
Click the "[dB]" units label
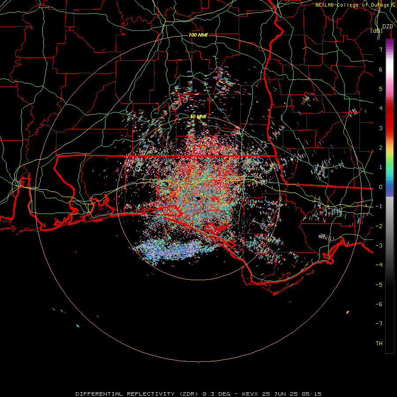(x=377, y=31)
